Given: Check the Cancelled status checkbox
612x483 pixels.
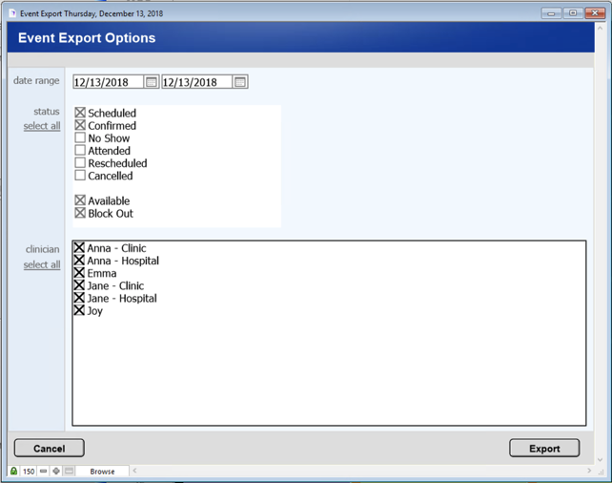Looking at the screenshot, I should click(x=80, y=176).
